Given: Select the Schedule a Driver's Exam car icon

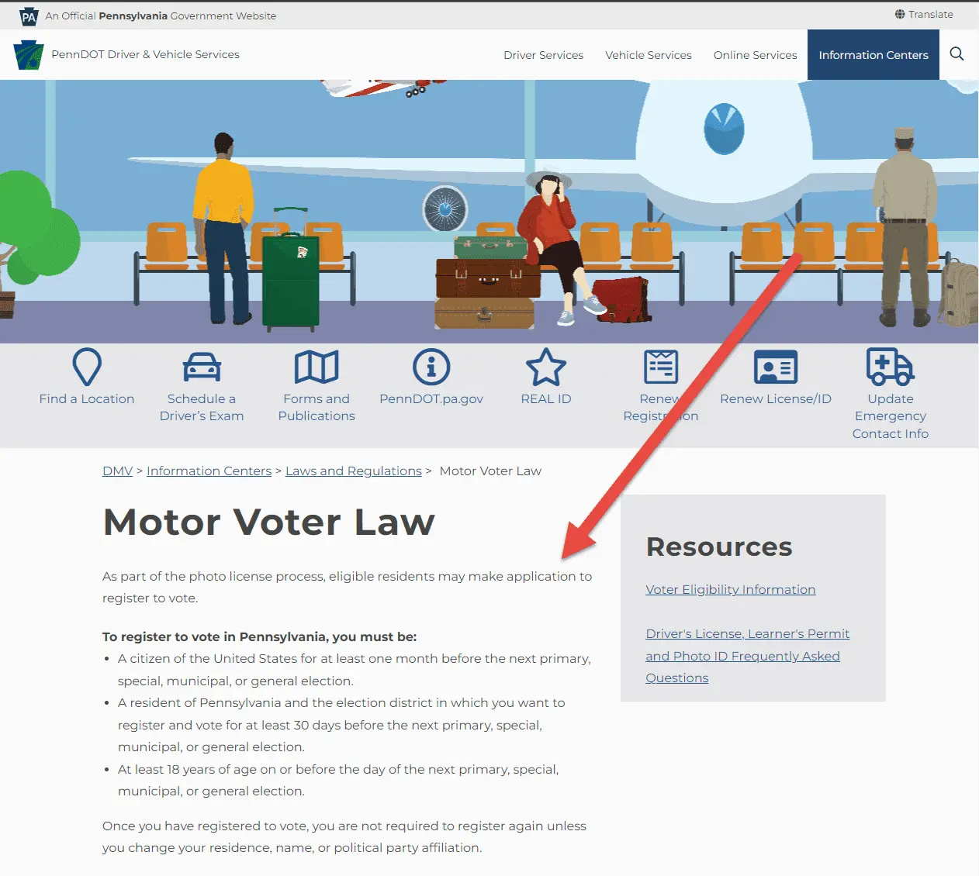Looking at the screenshot, I should [x=202, y=367].
